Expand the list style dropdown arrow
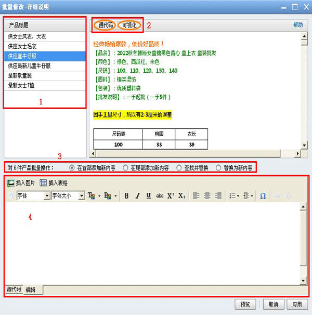The height and width of the screenshot is (315, 312). [x=238, y=196]
